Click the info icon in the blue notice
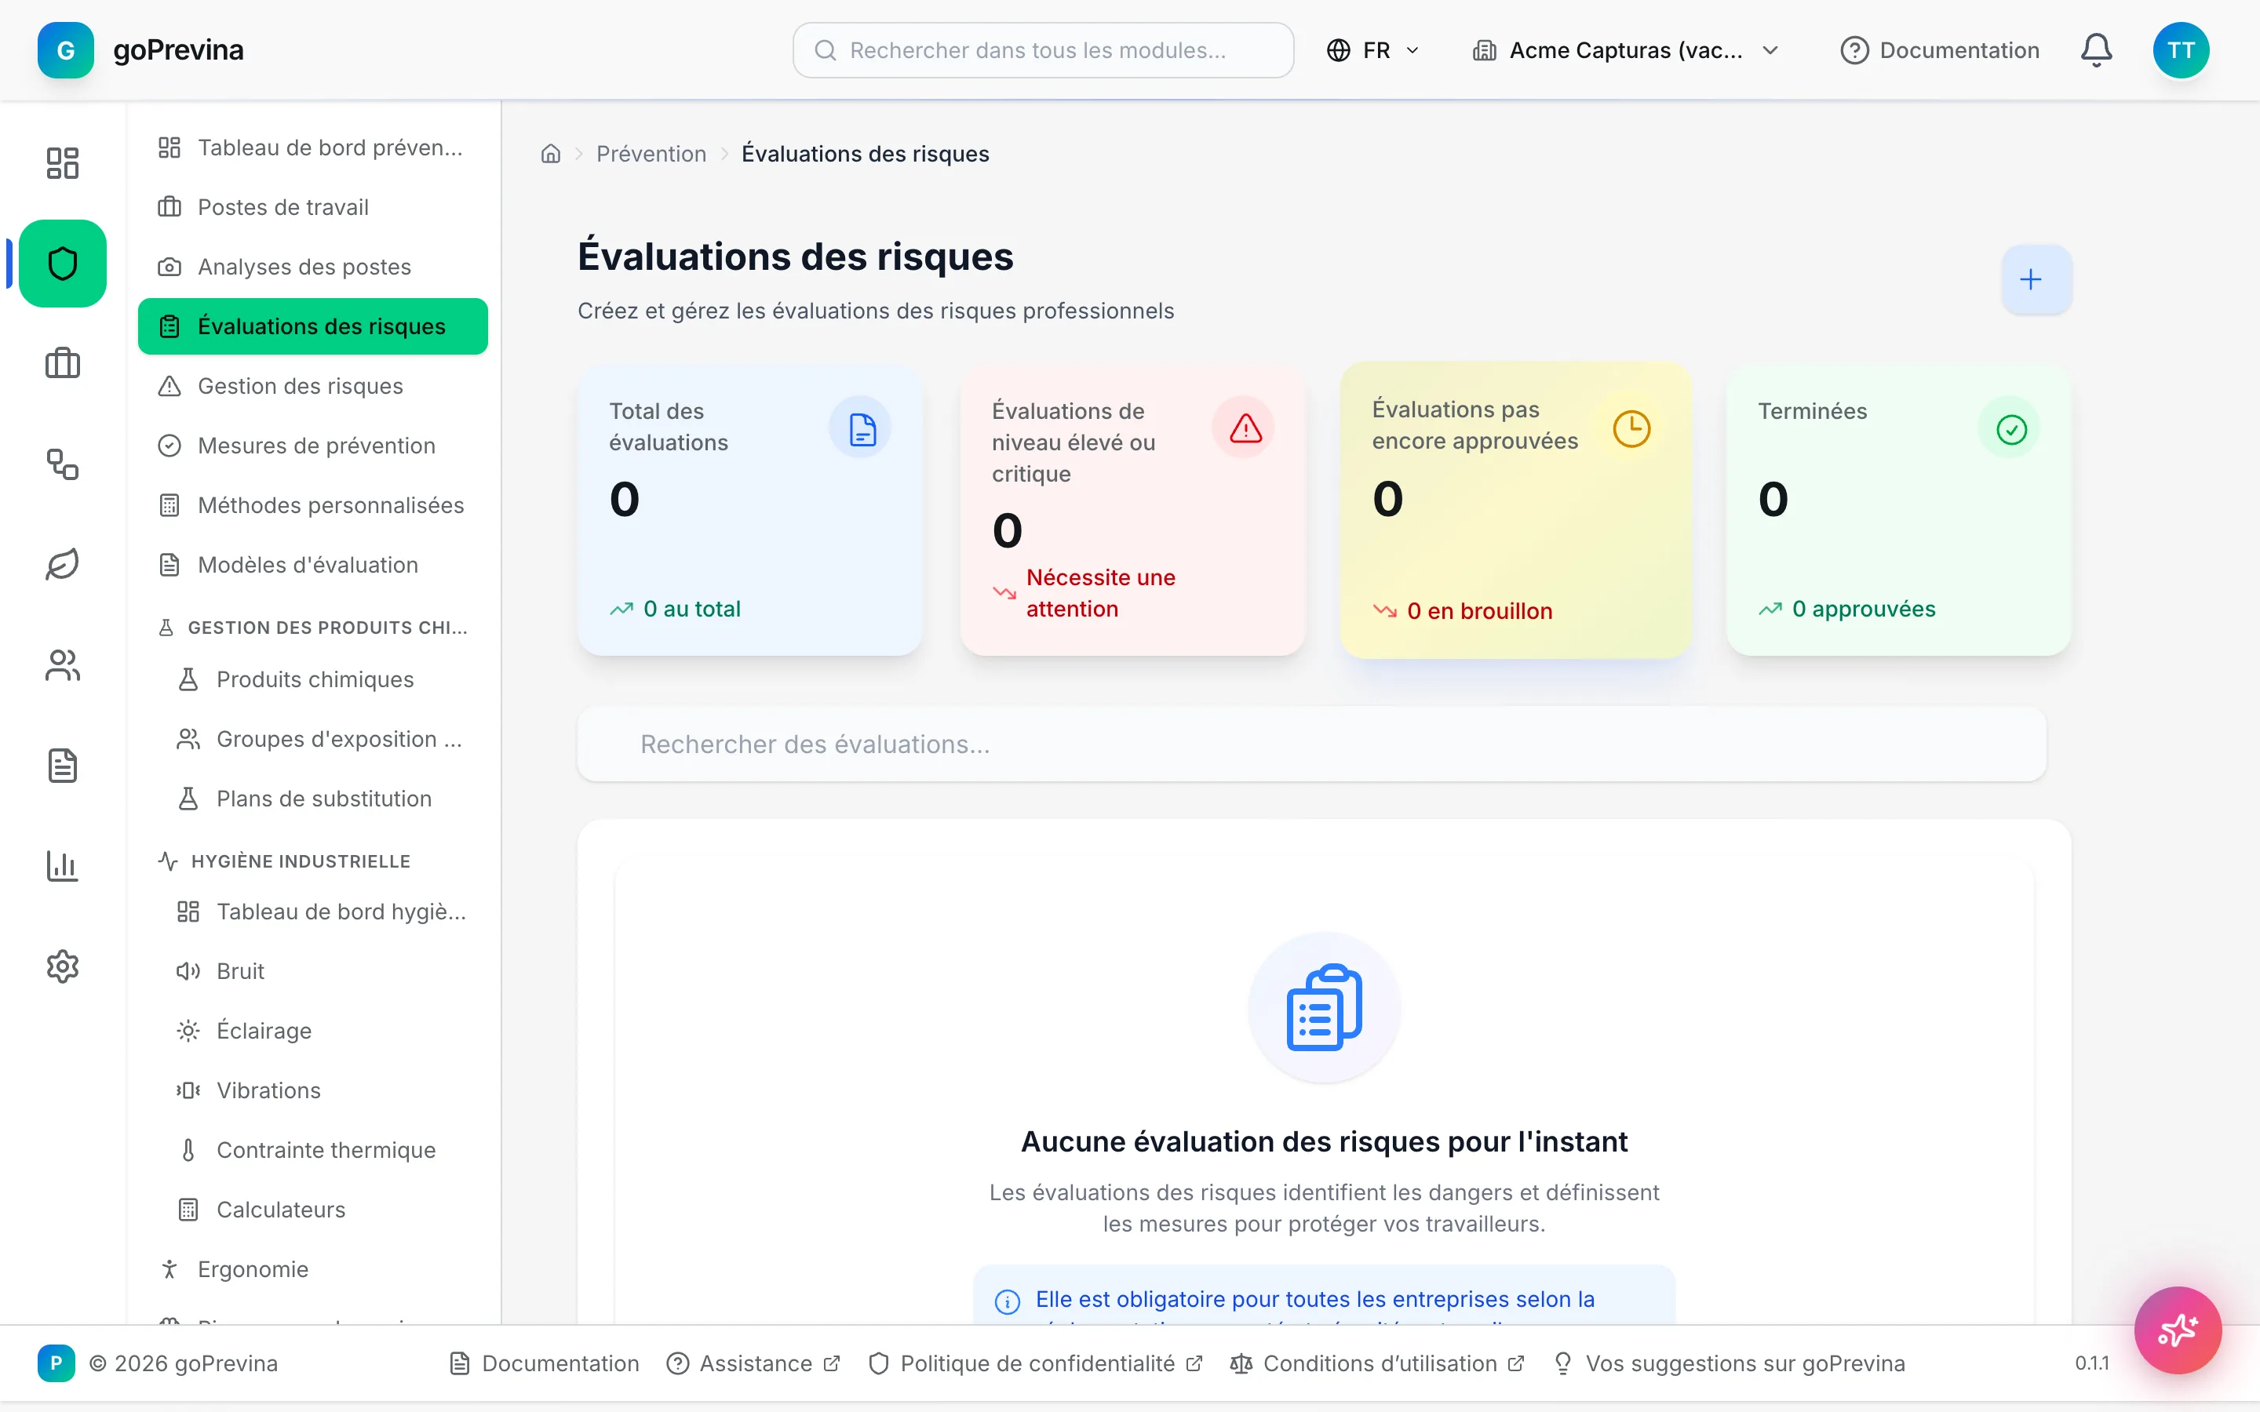Viewport: 2260px width, 1412px height. click(x=1007, y=1301)
